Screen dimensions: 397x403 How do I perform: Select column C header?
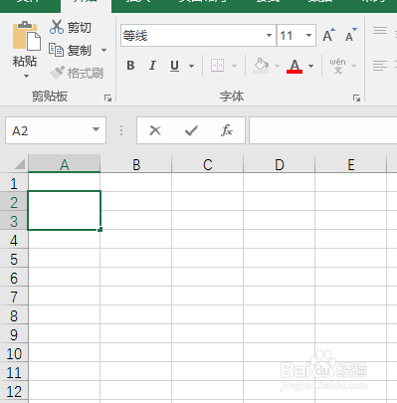pyautogui.click(x=208, y=164)
